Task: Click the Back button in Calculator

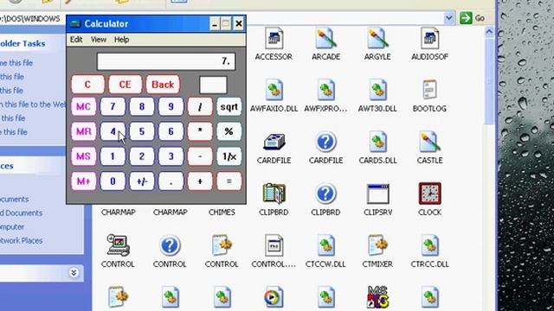Action: pyautogui.click(x=163, y=85)
